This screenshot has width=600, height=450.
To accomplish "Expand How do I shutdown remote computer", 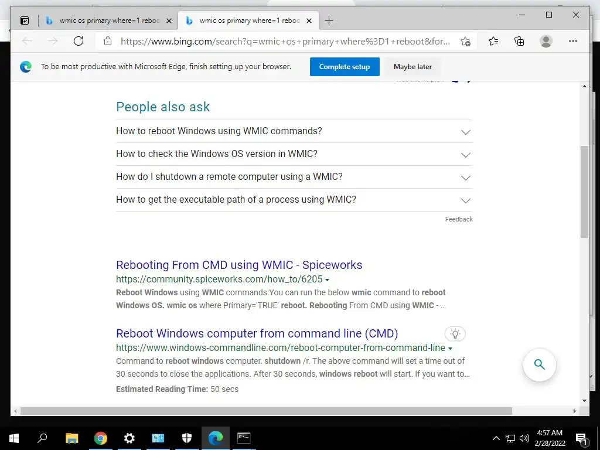I will point(294,177).
